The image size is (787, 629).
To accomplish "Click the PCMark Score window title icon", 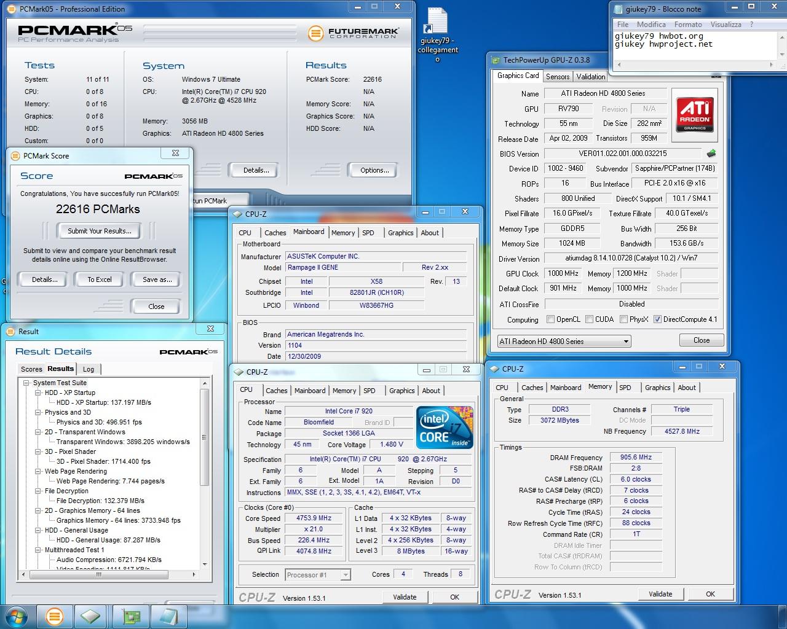I will (16, 156).
